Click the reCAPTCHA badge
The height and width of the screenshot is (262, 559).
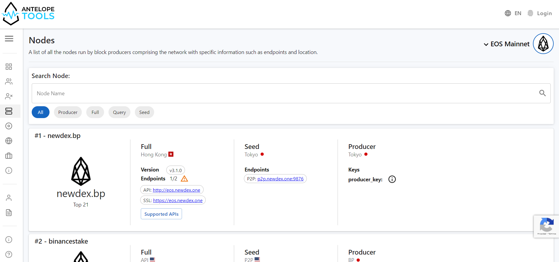[x=546, y=226]
